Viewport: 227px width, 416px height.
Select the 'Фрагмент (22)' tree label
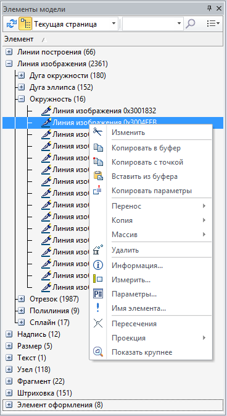pyautogui.click(x=41, y=381)
